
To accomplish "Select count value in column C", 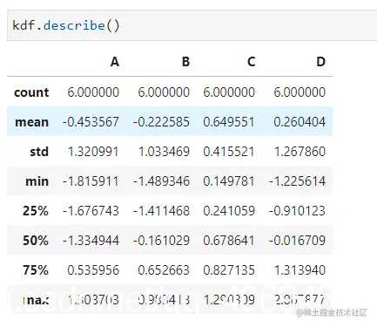I will 229,92.
